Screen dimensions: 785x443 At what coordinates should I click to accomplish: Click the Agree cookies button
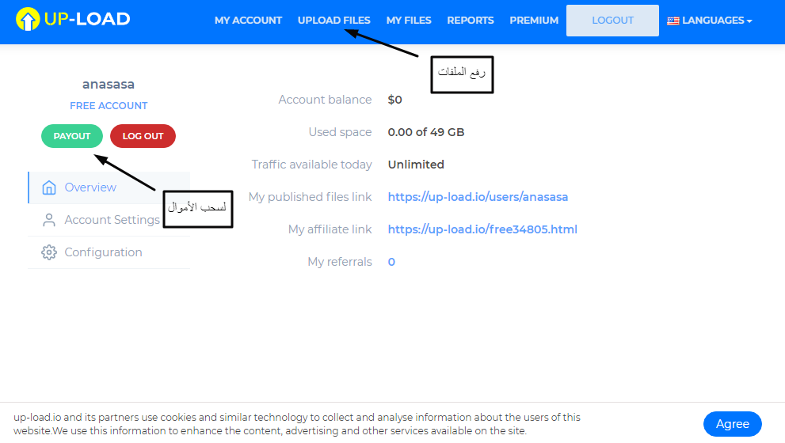coord(733,424)
